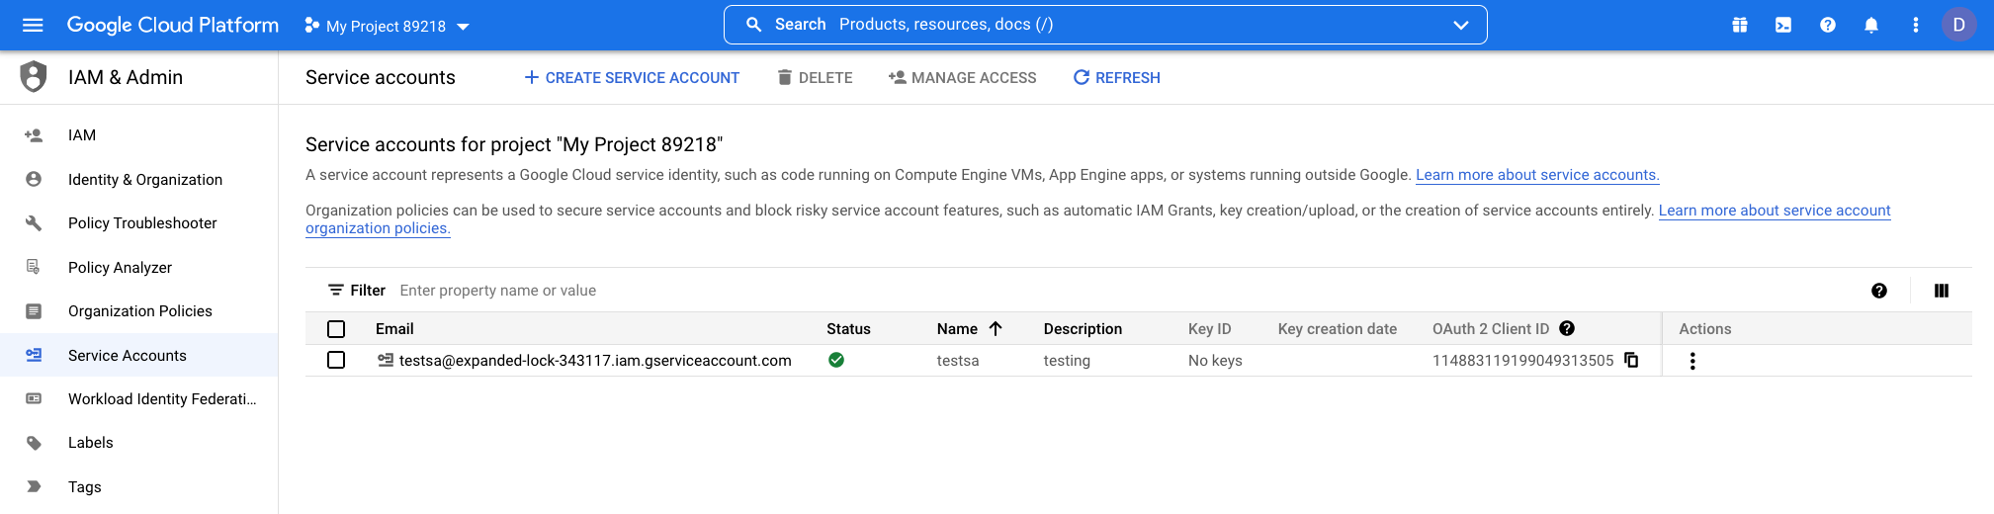
Task: Open the notifications bell
Action: (x=1871, y=25)
